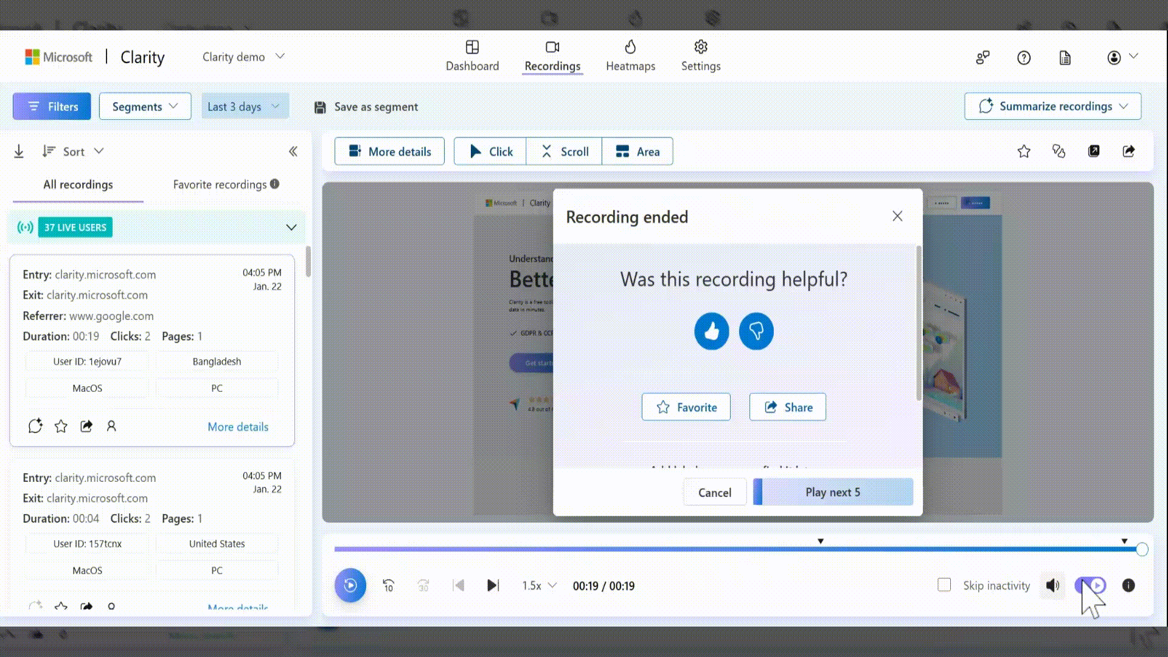
Task: Click Play next 5 button
Action: pos(833,492)
